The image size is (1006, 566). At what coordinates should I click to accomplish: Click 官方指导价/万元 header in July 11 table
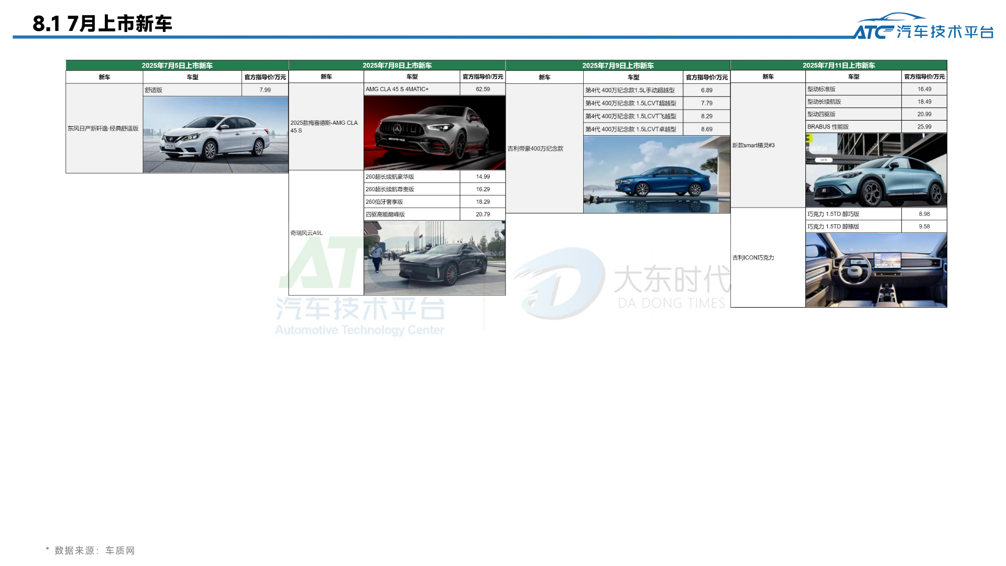(924, 77)
